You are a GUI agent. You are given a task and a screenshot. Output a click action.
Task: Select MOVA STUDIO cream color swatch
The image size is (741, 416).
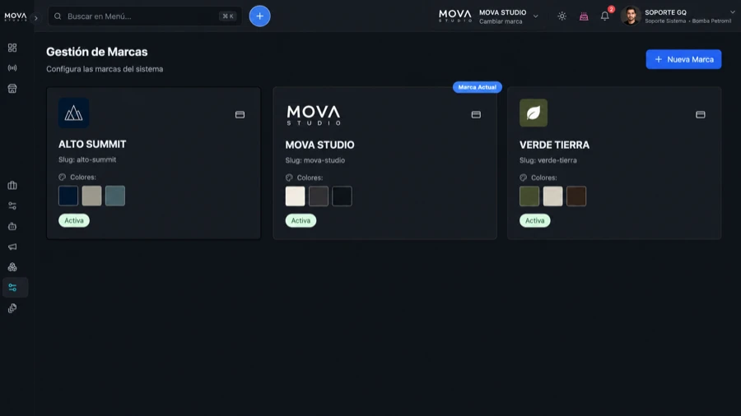(296, 196)
